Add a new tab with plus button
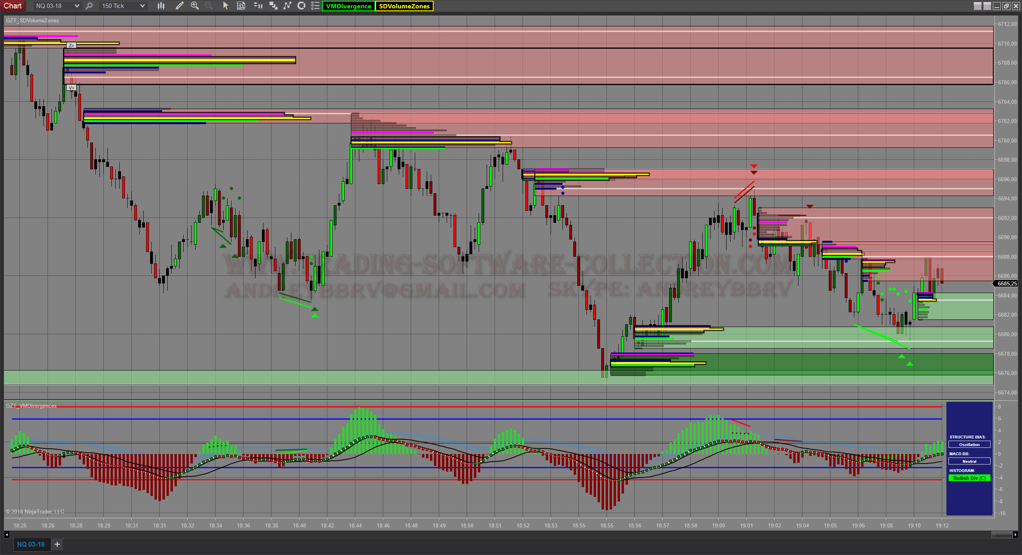This screenshot has width=1022, height=555. click(57, 544)
